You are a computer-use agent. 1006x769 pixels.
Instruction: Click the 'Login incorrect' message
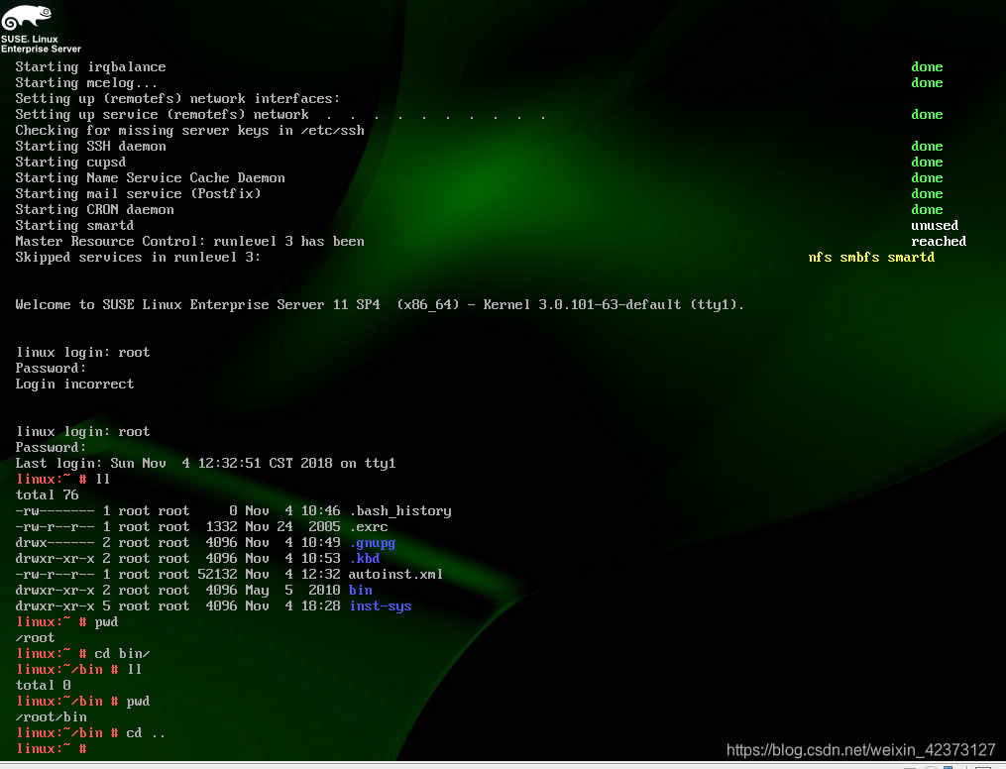coord(74,384)
